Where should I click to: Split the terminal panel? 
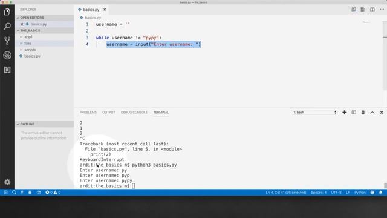point(354,113)
